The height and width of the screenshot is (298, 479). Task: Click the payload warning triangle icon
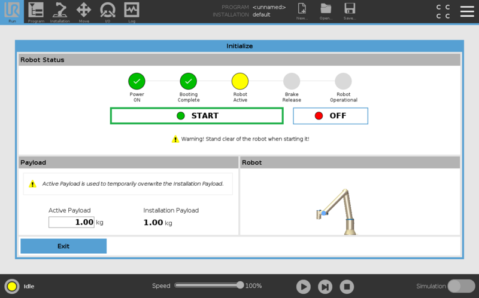point(32,184)
